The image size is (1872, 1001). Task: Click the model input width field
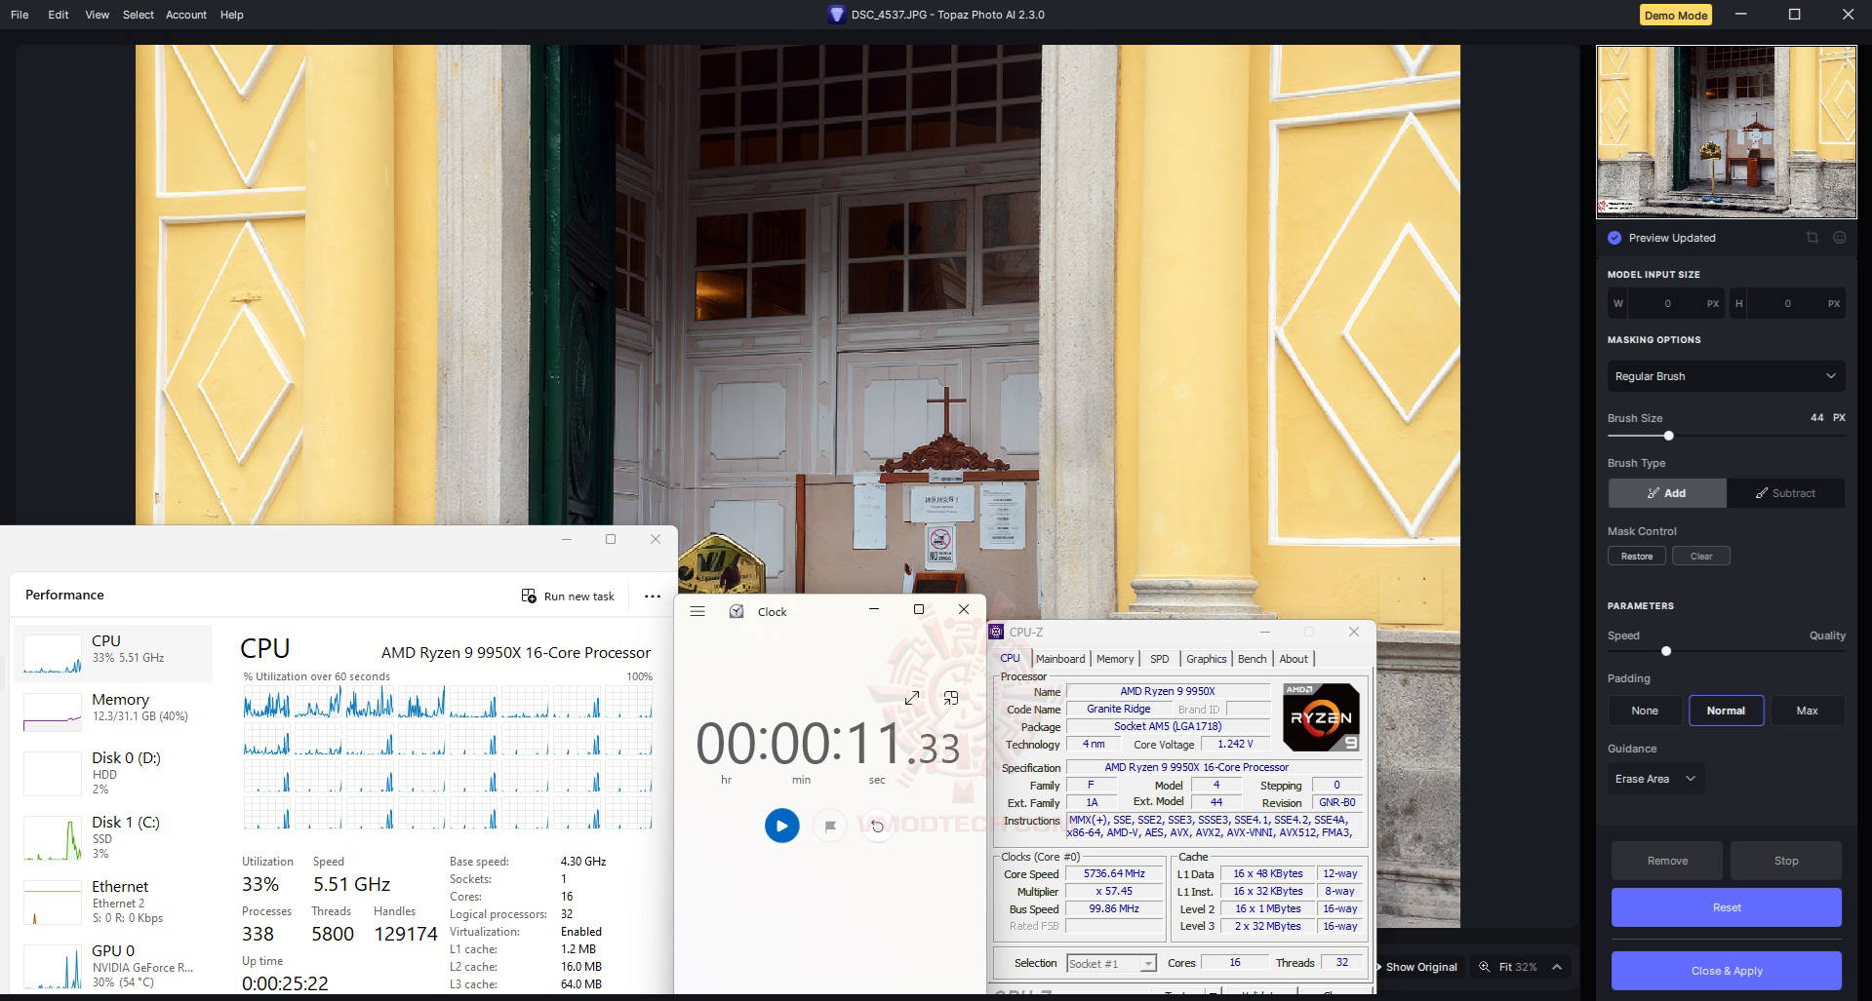point(1667,304)
